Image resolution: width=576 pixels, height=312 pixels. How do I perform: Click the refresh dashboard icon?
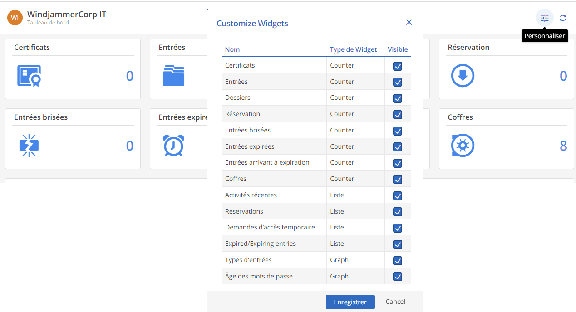click(x=563, y=18)
